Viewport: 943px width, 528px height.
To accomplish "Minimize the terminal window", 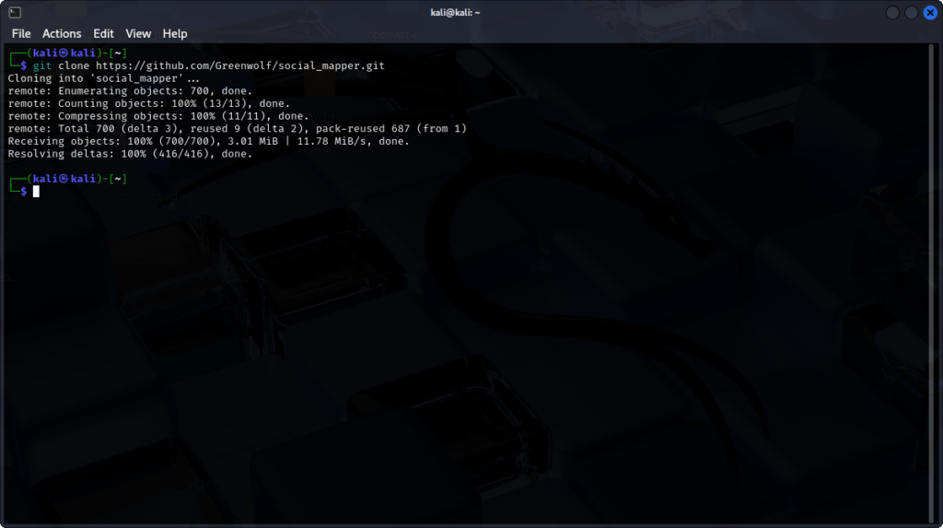I will pos(892,12).
